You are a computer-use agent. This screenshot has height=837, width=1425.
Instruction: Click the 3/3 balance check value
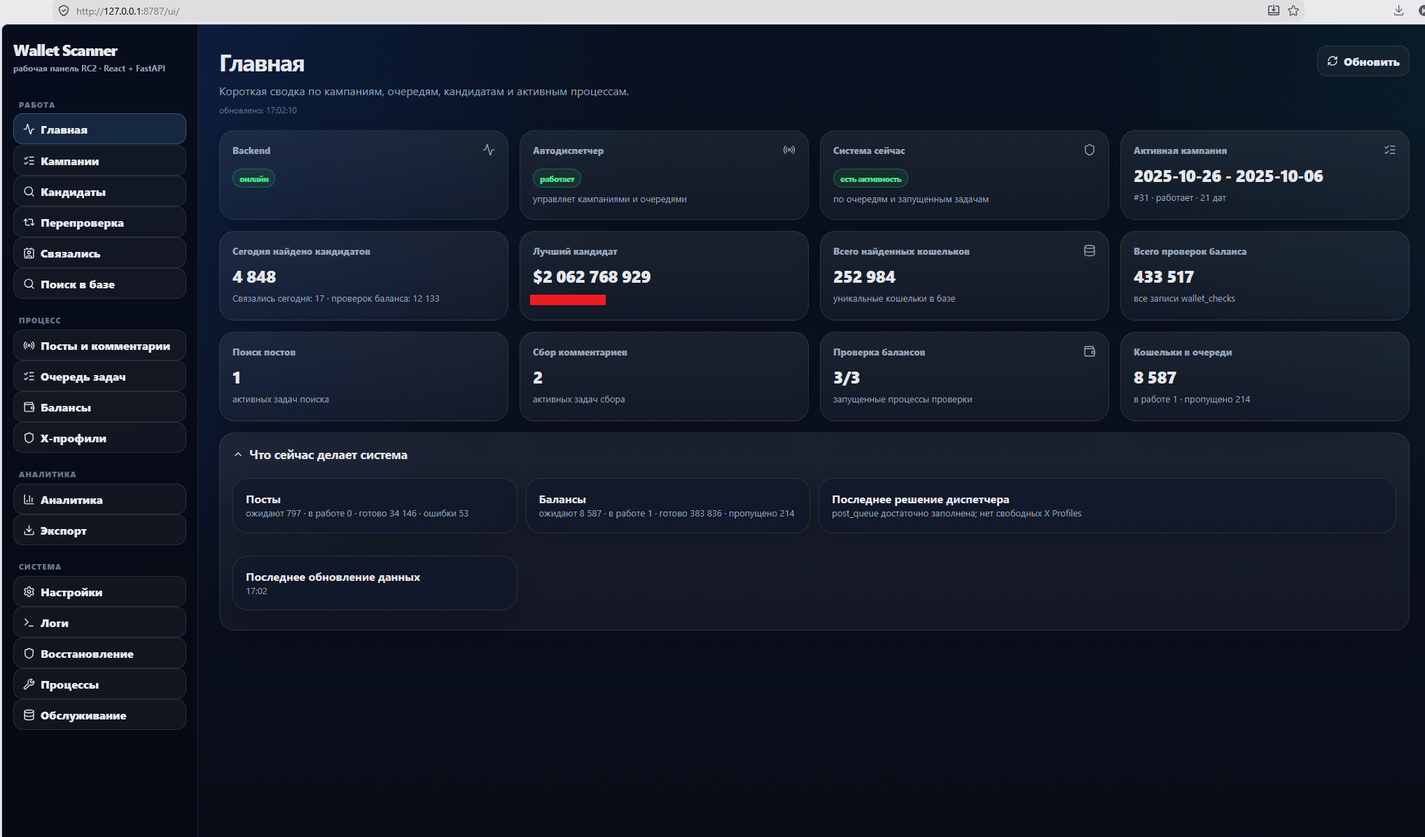click(847, 378)
